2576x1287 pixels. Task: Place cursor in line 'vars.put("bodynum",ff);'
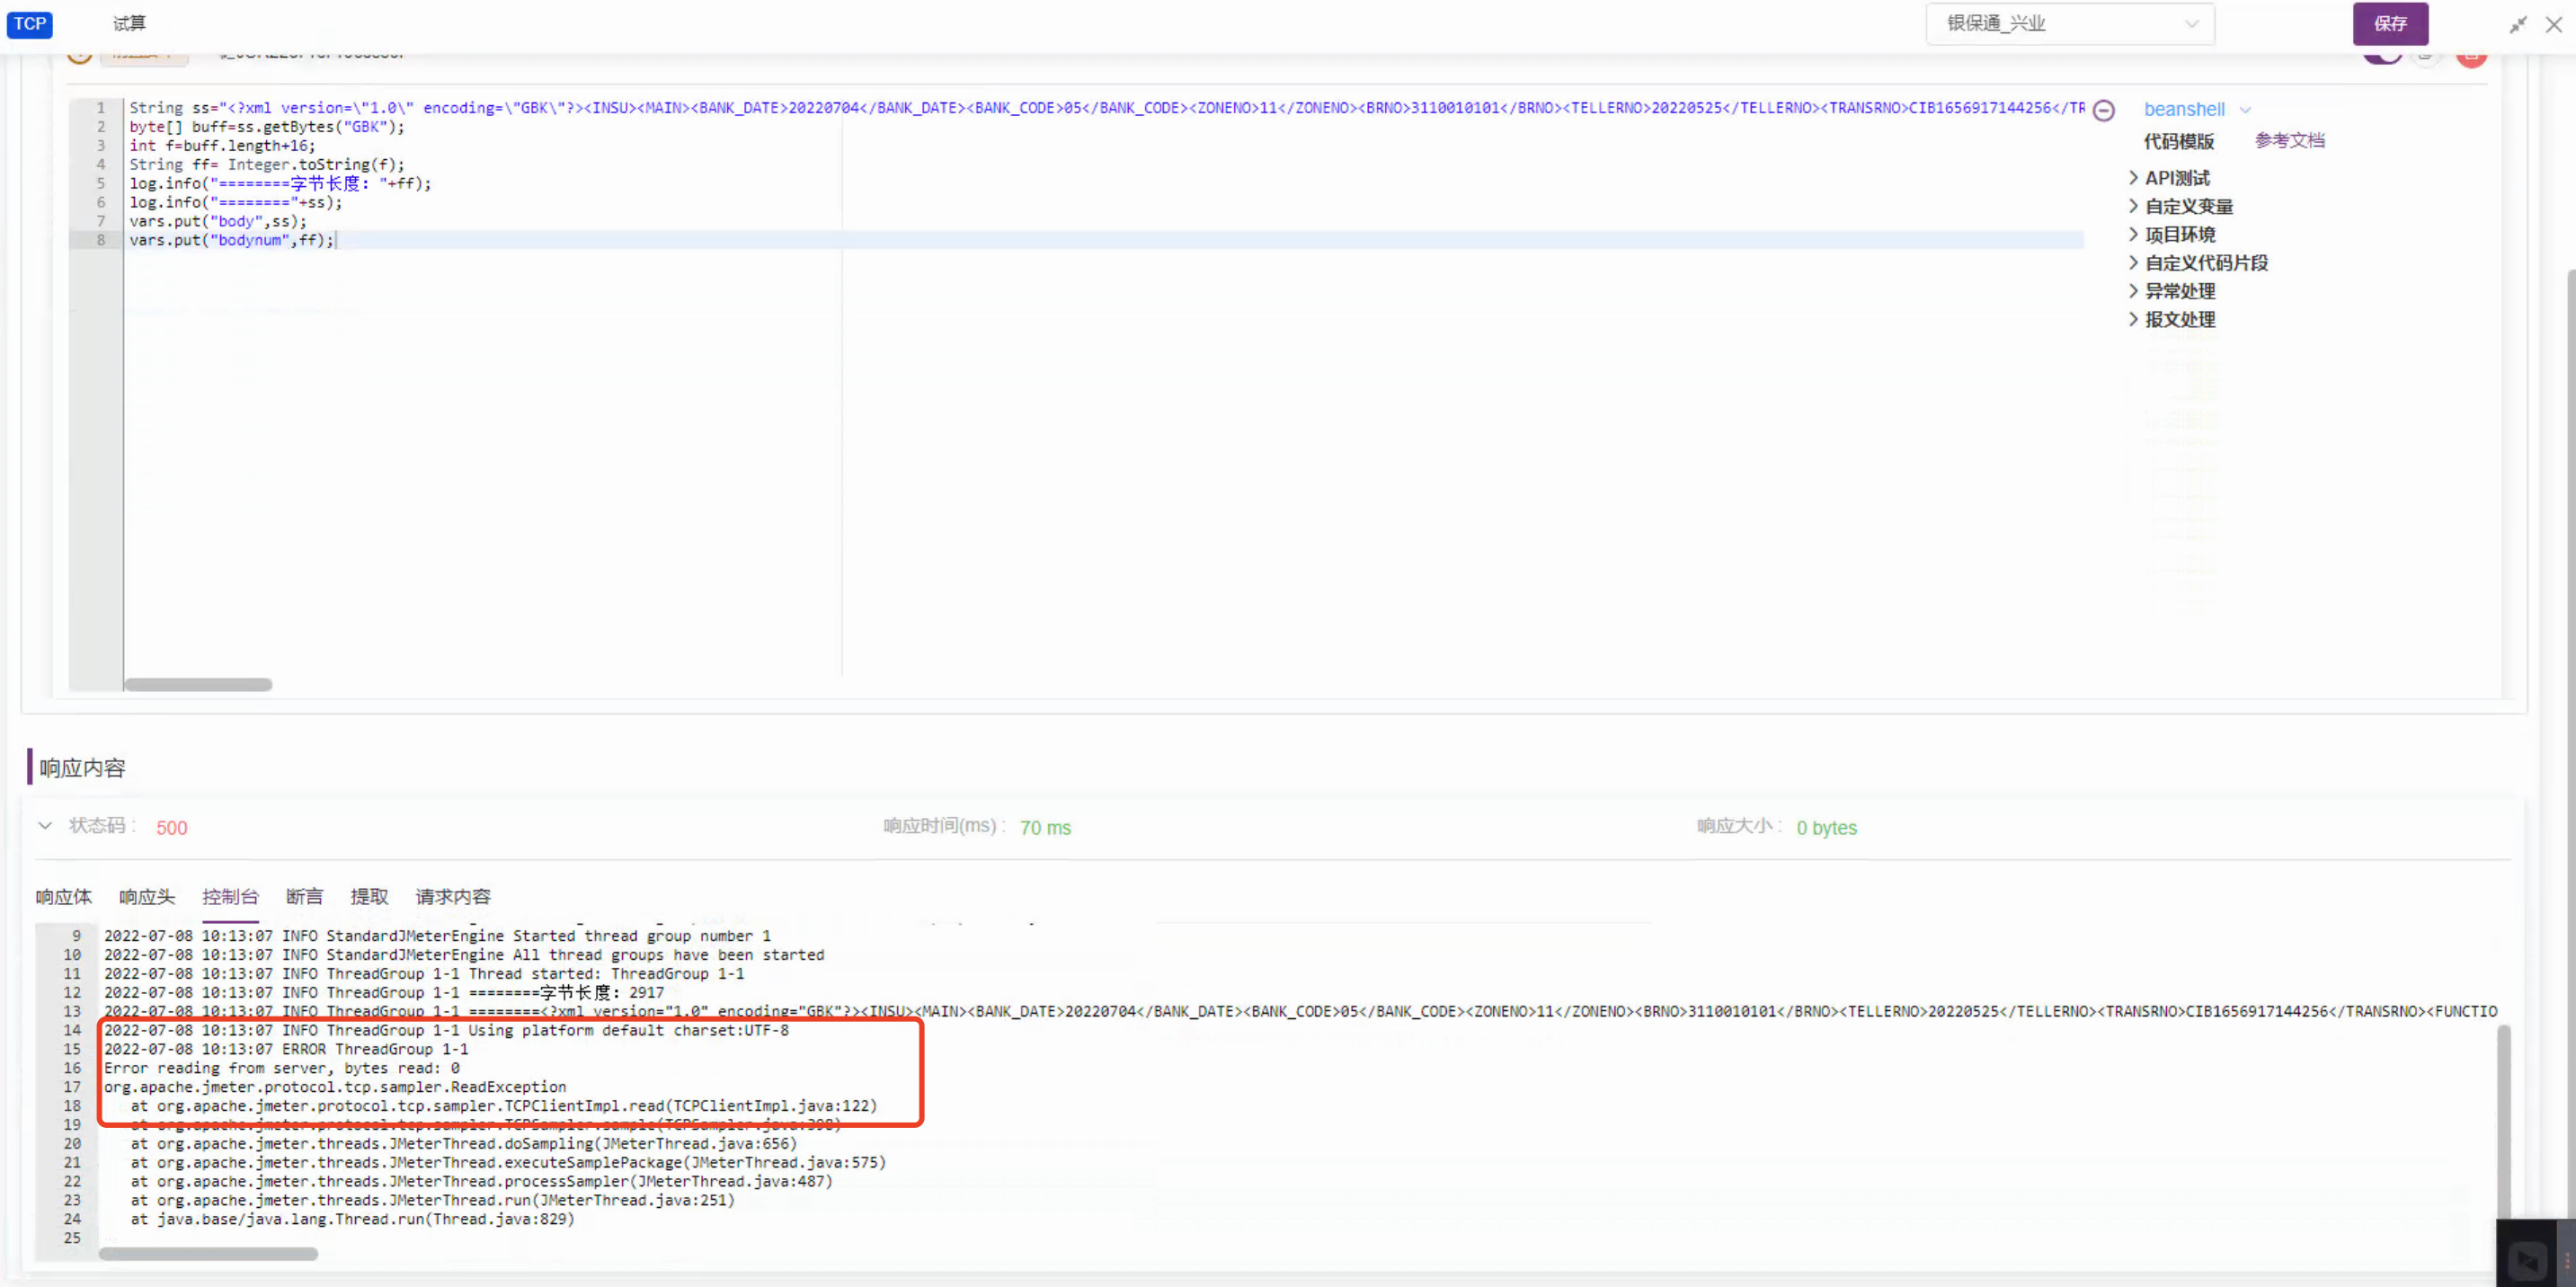click(231, 241)
